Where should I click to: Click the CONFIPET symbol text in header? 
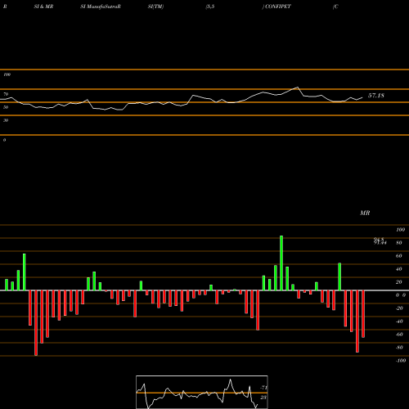click(278, 7)
